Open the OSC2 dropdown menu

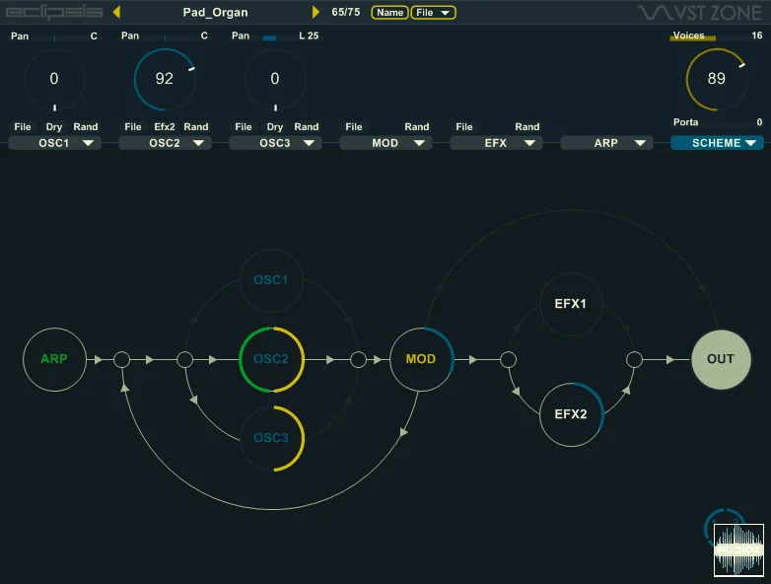[x=166, y=143]
